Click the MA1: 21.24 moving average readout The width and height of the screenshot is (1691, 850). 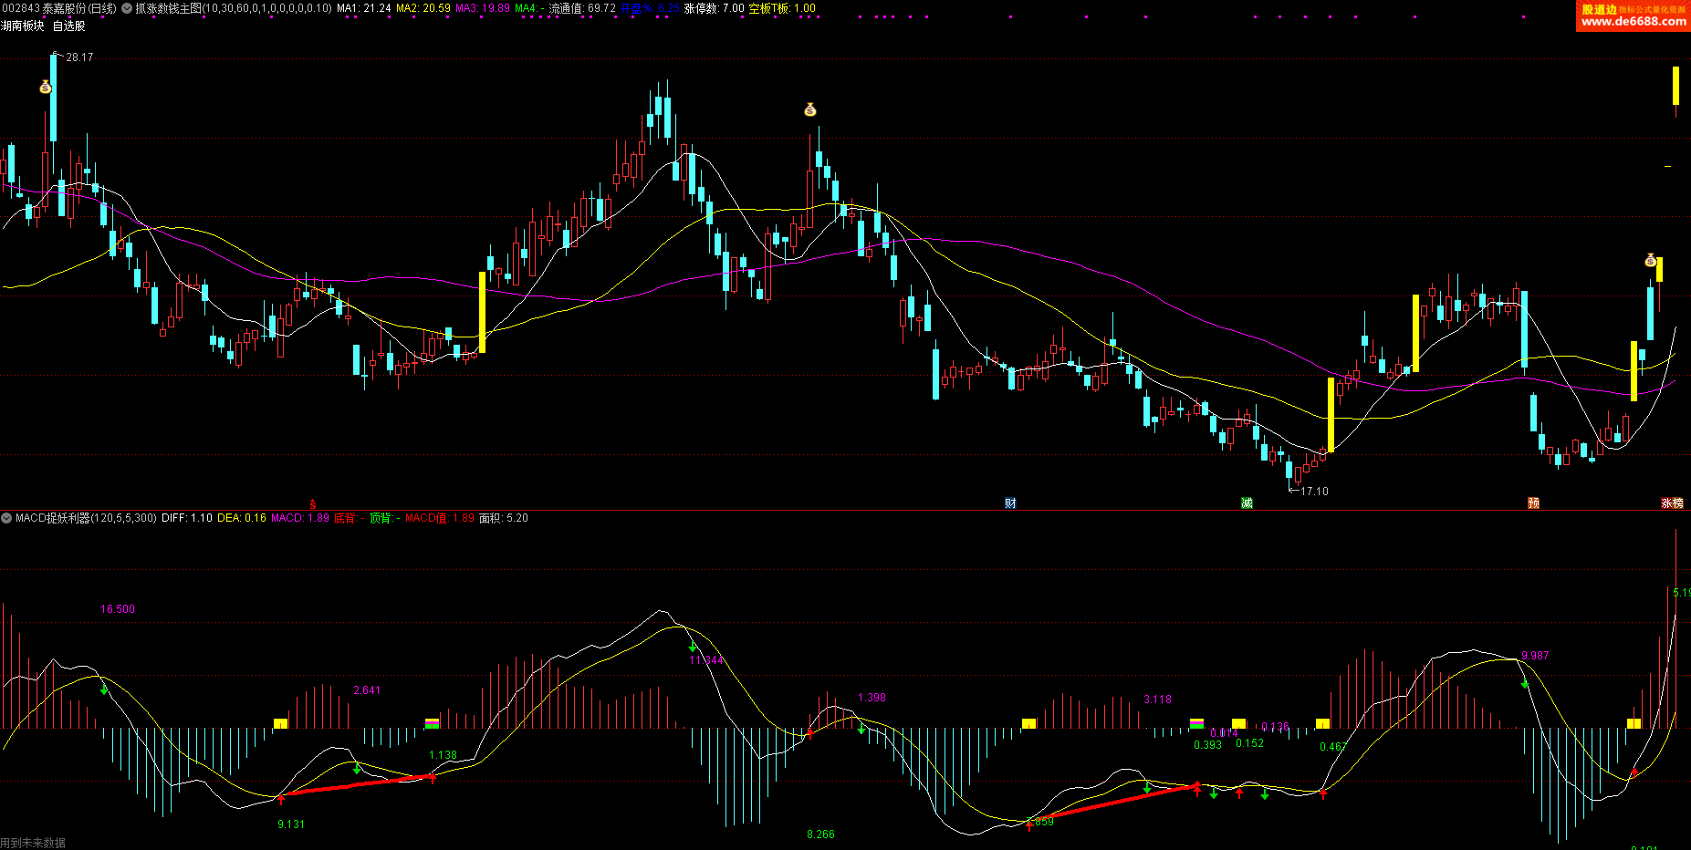[363, 8]
